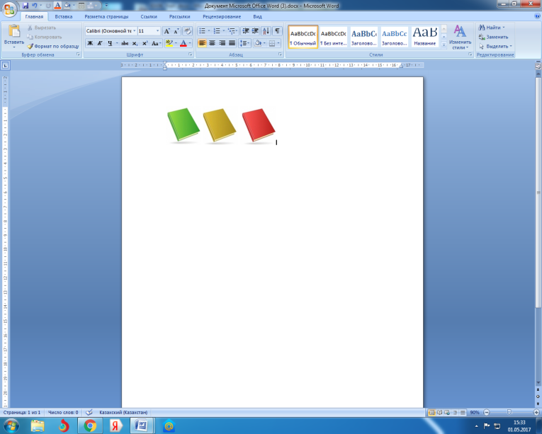
Task: Undo the last action in quick access
Action: click(x=34, y=6)
